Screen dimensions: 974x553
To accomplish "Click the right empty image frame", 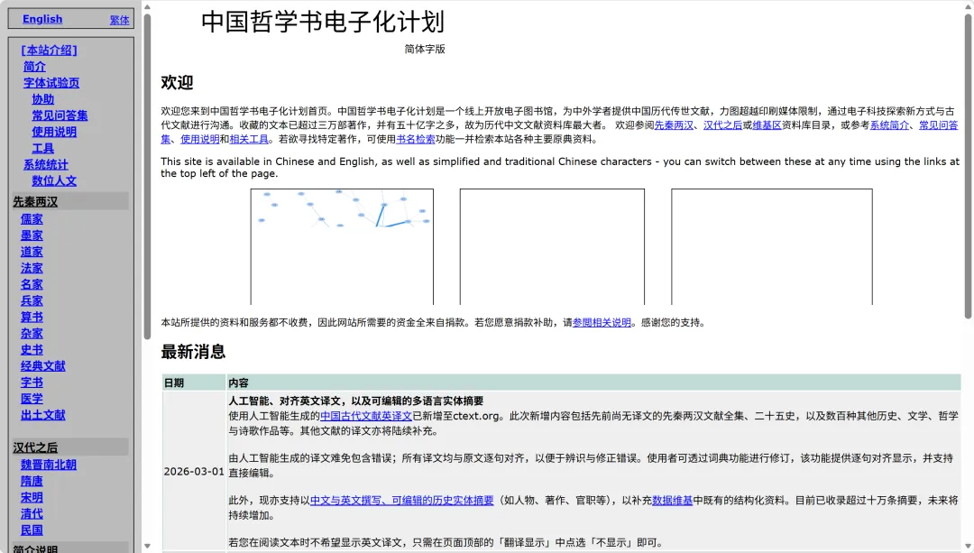I will click(771, 246).
